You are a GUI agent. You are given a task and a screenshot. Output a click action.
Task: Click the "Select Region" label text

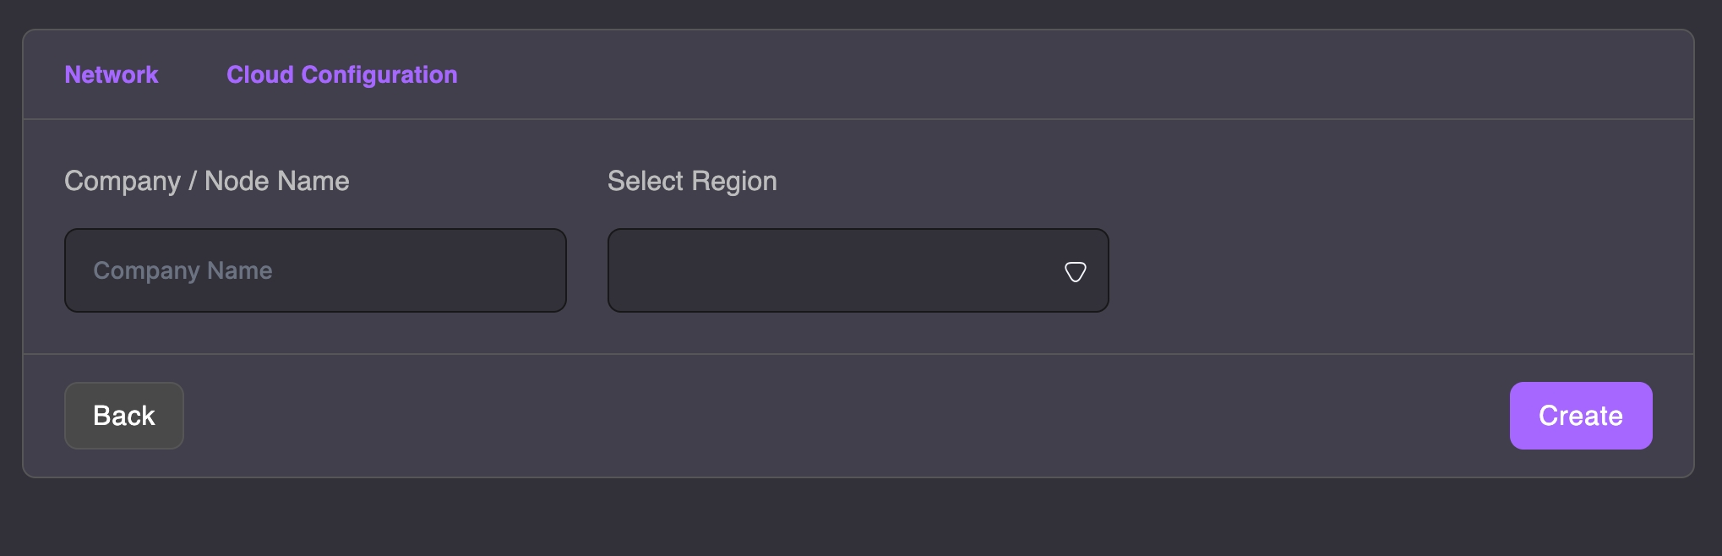[x=692, y=181]
